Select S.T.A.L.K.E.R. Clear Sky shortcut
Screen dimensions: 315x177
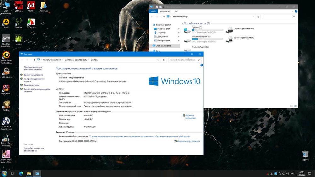(6, 124)
